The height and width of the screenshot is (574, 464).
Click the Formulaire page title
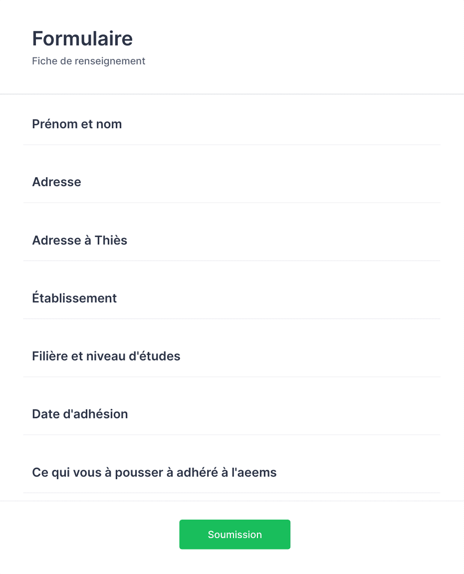(82, 38)
